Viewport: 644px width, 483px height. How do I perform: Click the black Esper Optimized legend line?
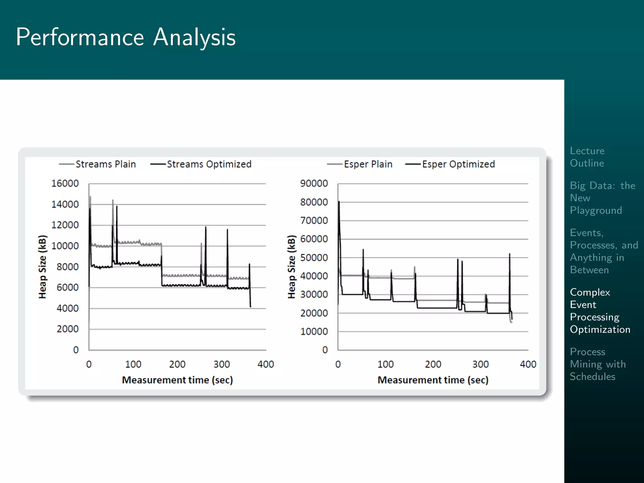point(413,164)
